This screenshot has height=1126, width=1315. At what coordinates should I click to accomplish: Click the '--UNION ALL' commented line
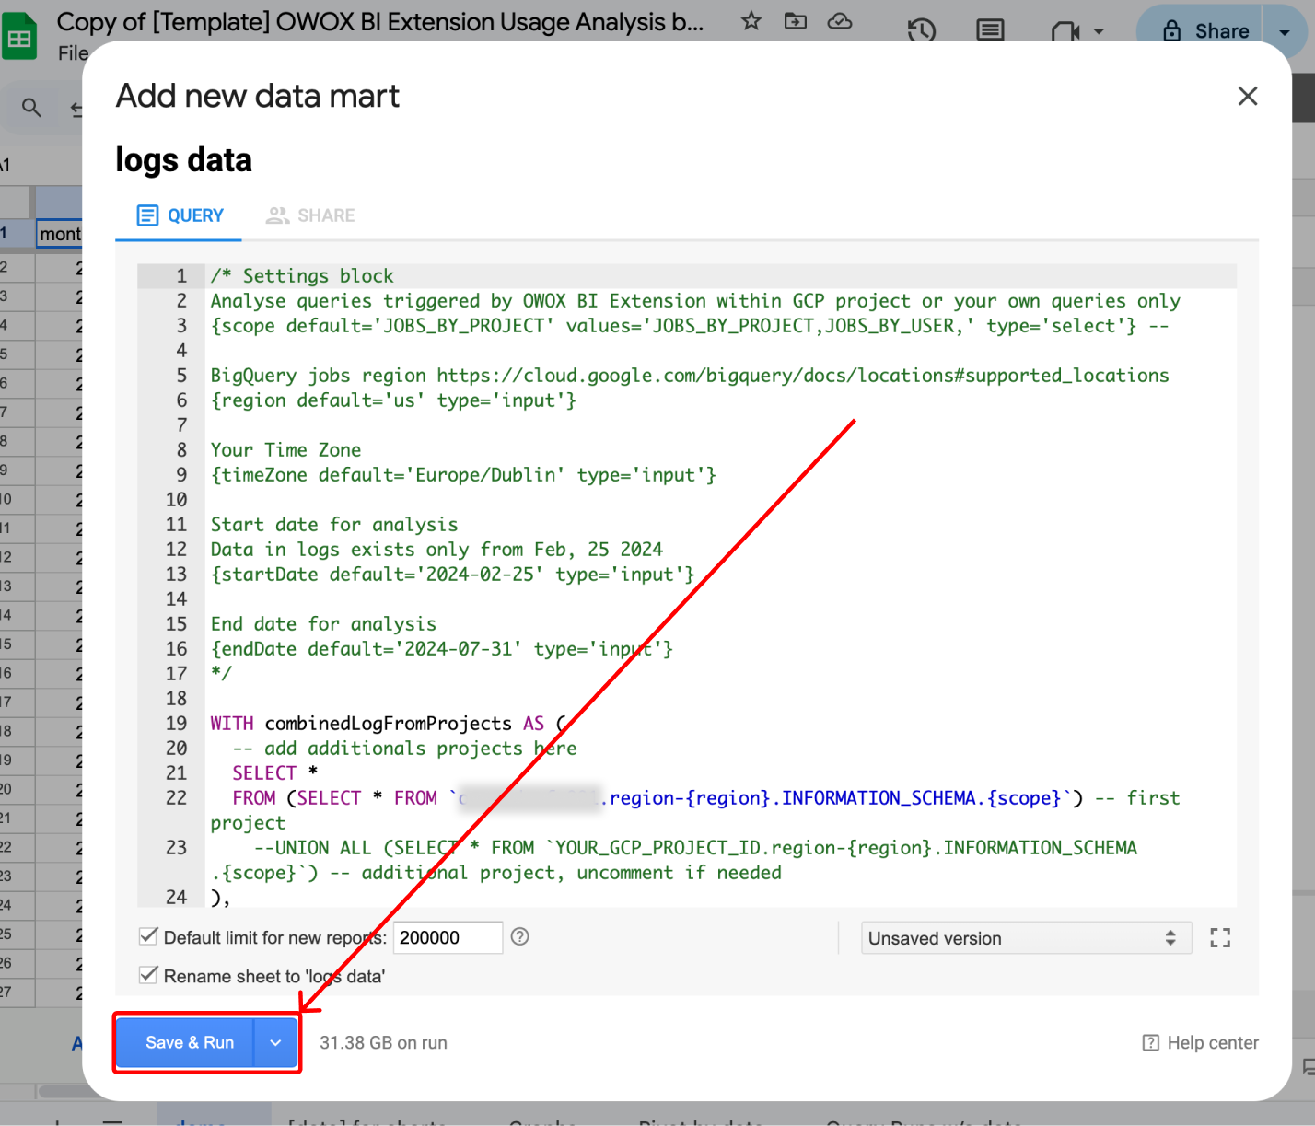point(673,859)
